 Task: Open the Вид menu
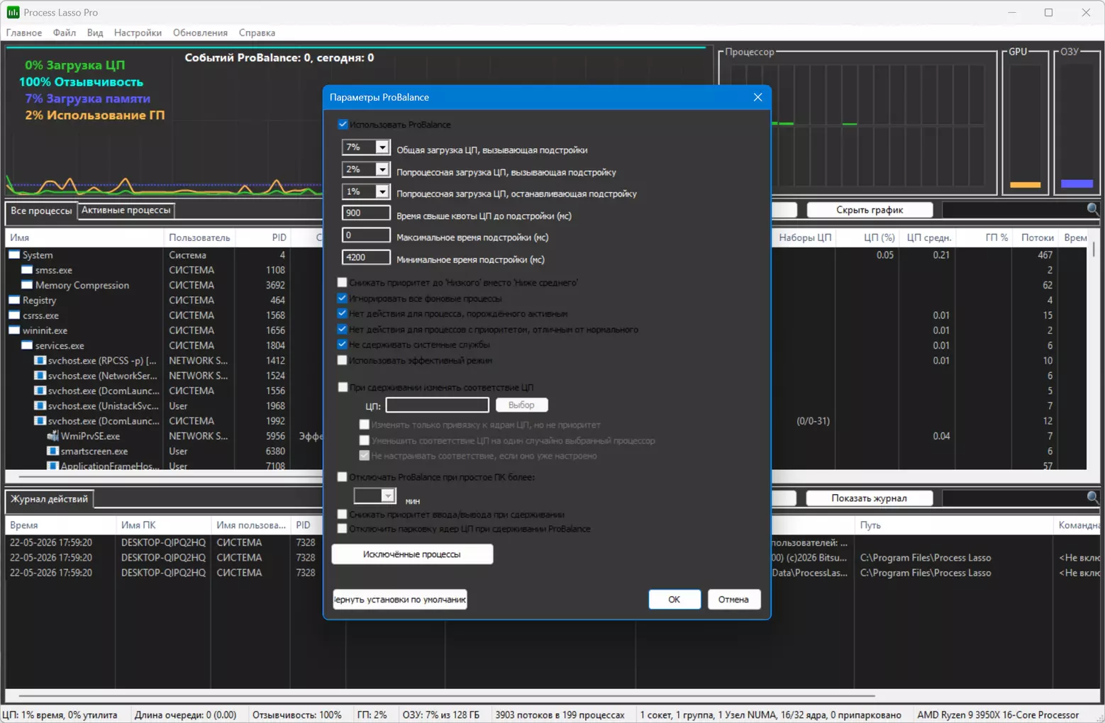pos(95,33)
